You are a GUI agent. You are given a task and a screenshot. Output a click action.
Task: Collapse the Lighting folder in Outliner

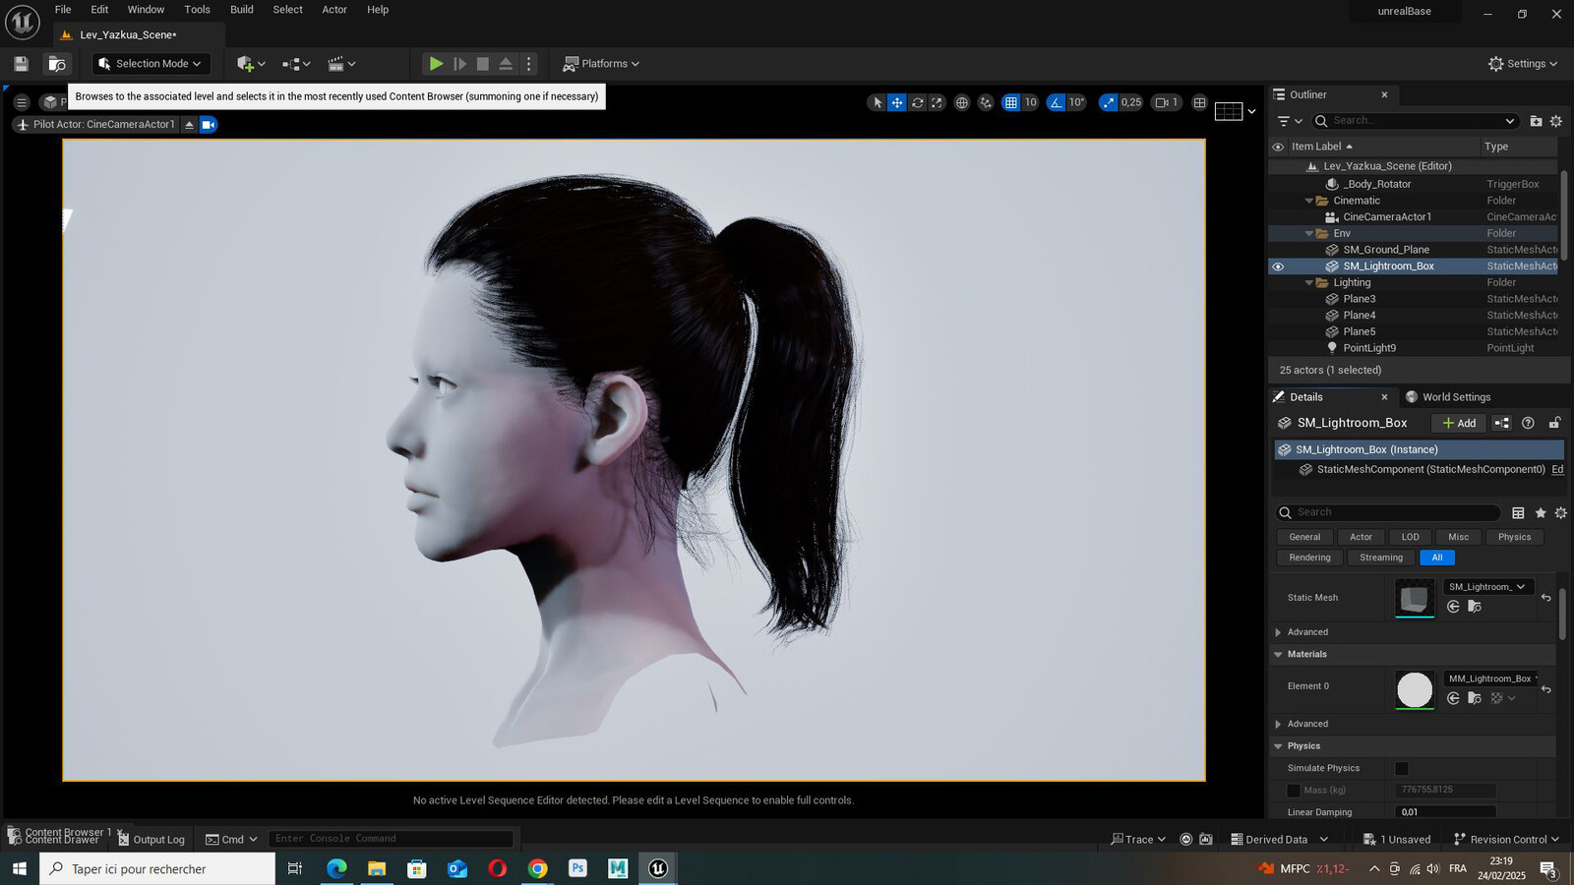(x=1309, y=283)
